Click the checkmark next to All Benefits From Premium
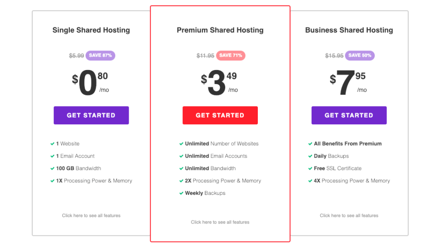 (310, 144)
